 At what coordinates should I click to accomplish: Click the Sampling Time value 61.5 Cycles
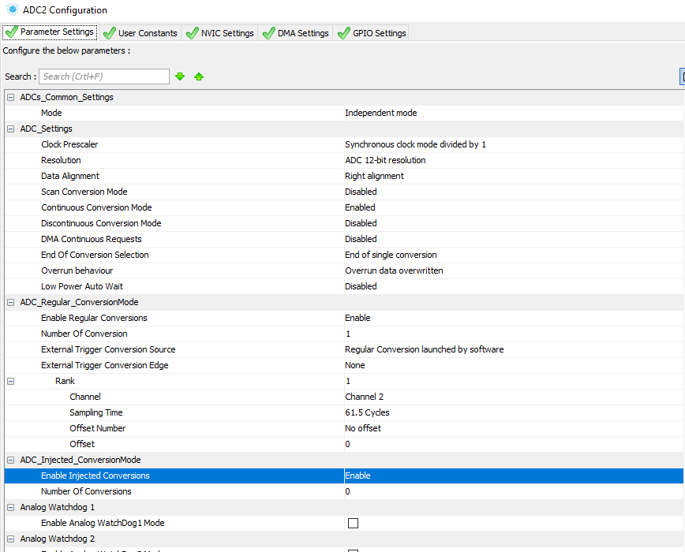(x=367, y=412)
